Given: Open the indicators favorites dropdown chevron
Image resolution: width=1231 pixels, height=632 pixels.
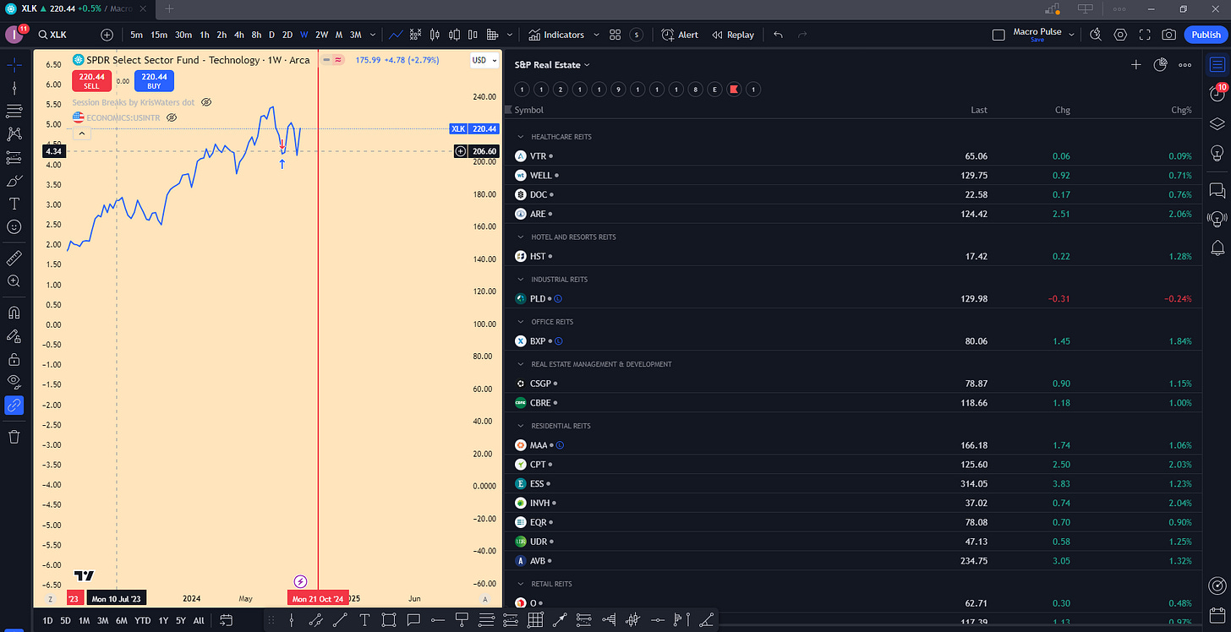Looking at the screenshot, I should (x=595, y=35).
